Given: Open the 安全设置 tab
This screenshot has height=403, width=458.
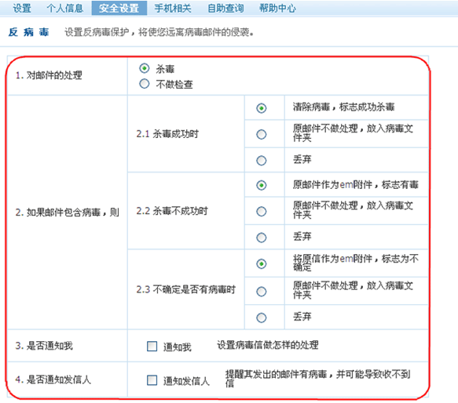Looking at the screenshot, I should click(119, 8).
